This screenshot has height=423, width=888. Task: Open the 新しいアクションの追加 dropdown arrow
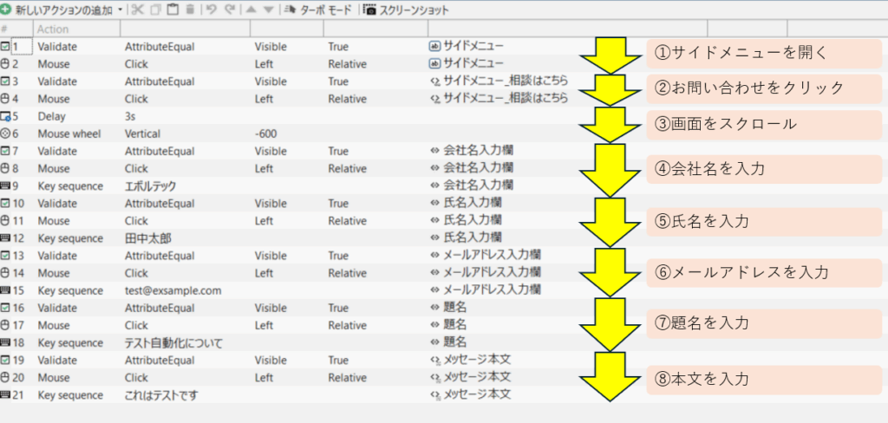click(x=120, y=10)
